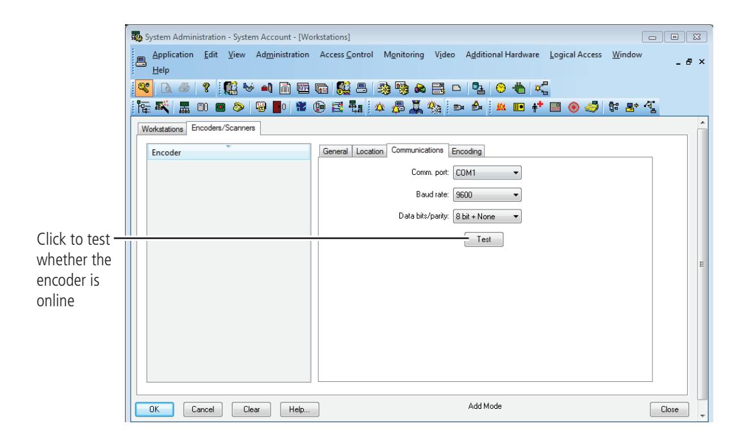This screenshot has width=746, height=444.
Task: Click the ID badge cards stack icon
Action: point(322,88)
